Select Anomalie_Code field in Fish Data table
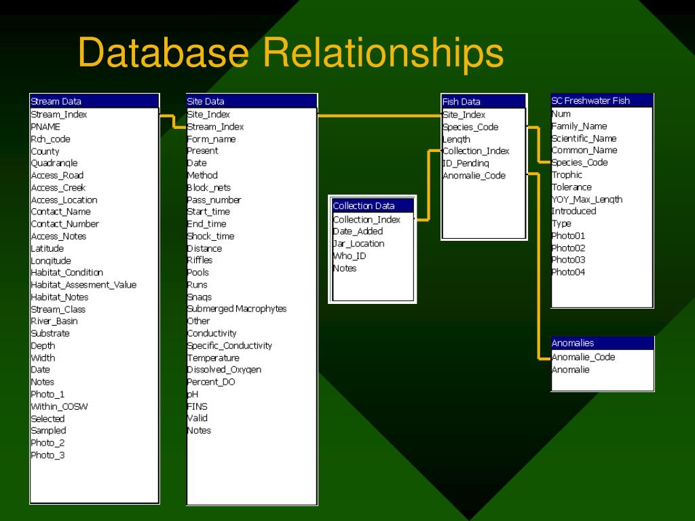Viewport: 695px width, 521px height. (x=474, y=176)
